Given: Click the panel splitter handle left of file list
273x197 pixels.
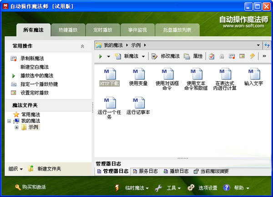Looking at the screenshot, I should pos(93,107).
